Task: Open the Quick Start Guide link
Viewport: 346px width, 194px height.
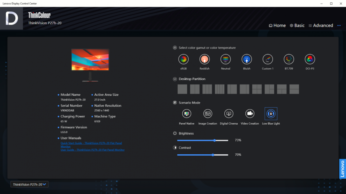Action: 91,143
